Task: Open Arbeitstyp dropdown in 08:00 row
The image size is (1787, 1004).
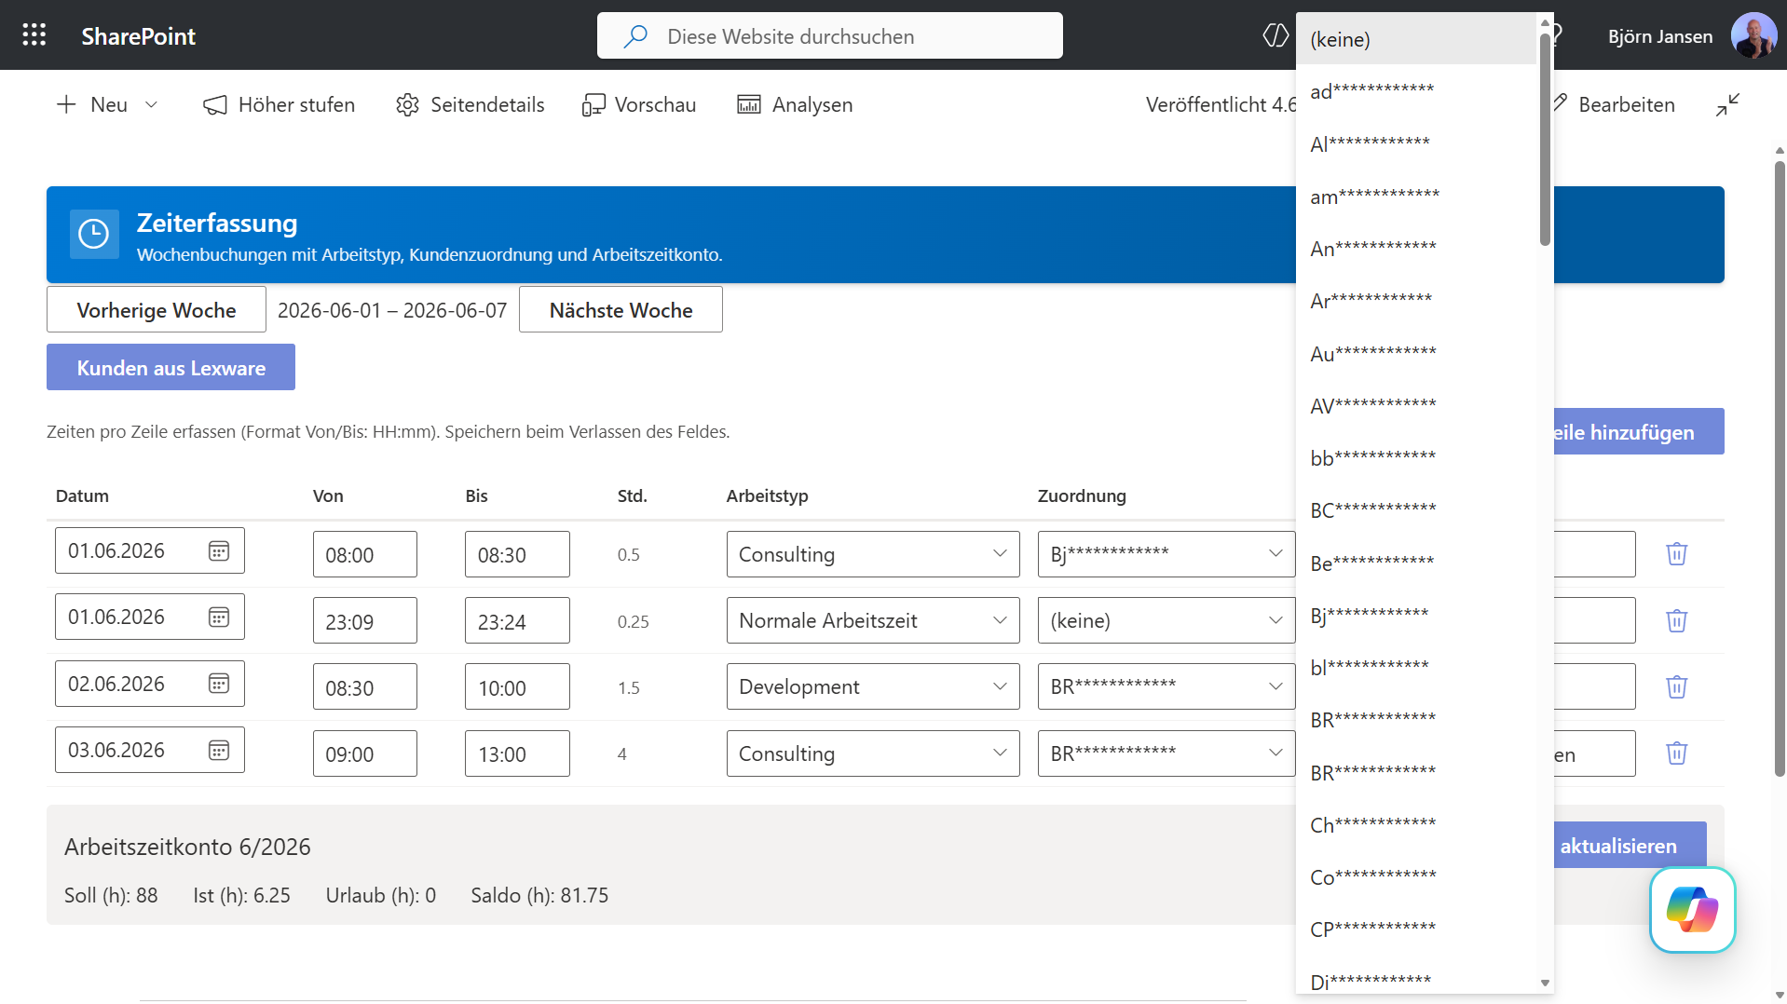Action: point(873,554)
